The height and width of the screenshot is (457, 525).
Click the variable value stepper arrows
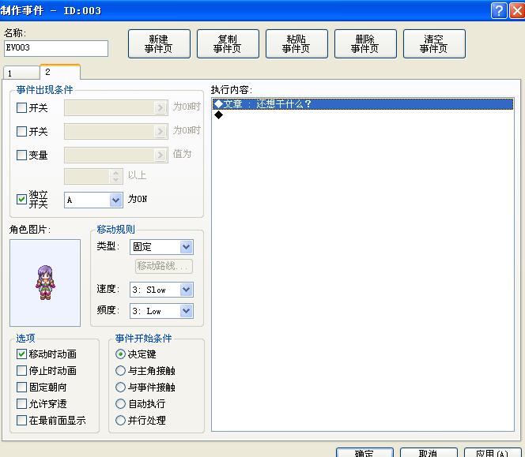click(116, 176)
